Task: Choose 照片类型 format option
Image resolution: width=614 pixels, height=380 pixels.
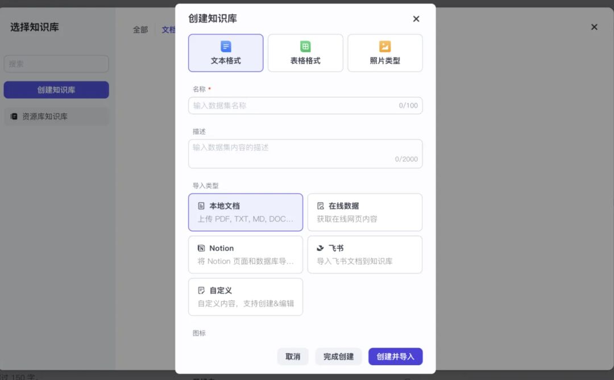Action: 385,53
